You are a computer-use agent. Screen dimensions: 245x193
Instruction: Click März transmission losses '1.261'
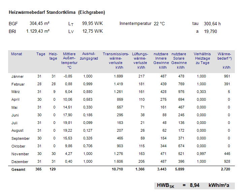coord(118,92)
